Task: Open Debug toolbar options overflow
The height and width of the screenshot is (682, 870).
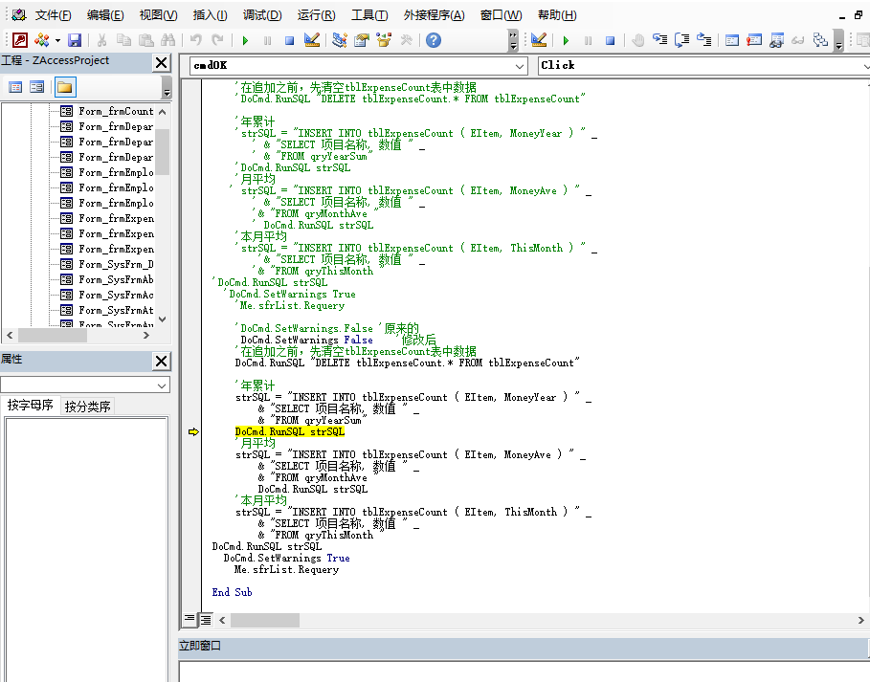Action: pos(839,40)
